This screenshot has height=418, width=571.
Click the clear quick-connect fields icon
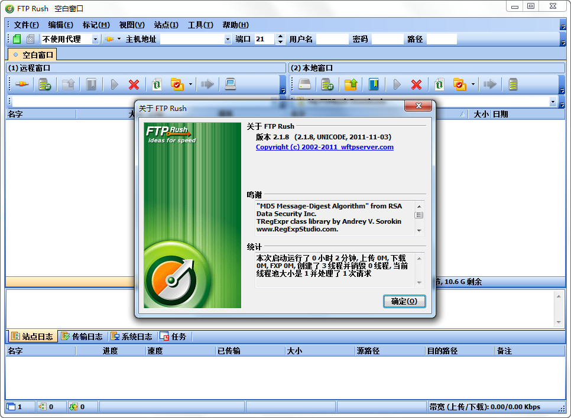tap(31, 39)
